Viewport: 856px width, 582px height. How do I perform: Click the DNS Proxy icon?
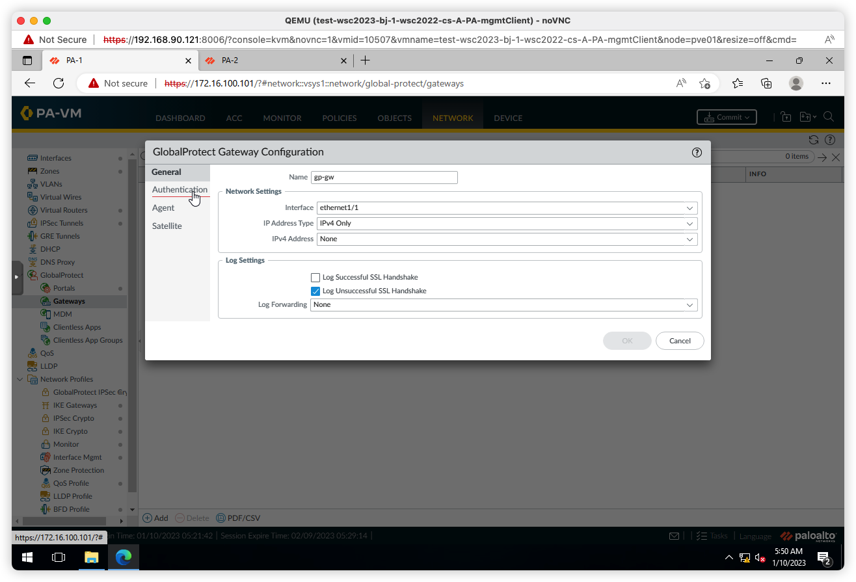click(33, 262)
